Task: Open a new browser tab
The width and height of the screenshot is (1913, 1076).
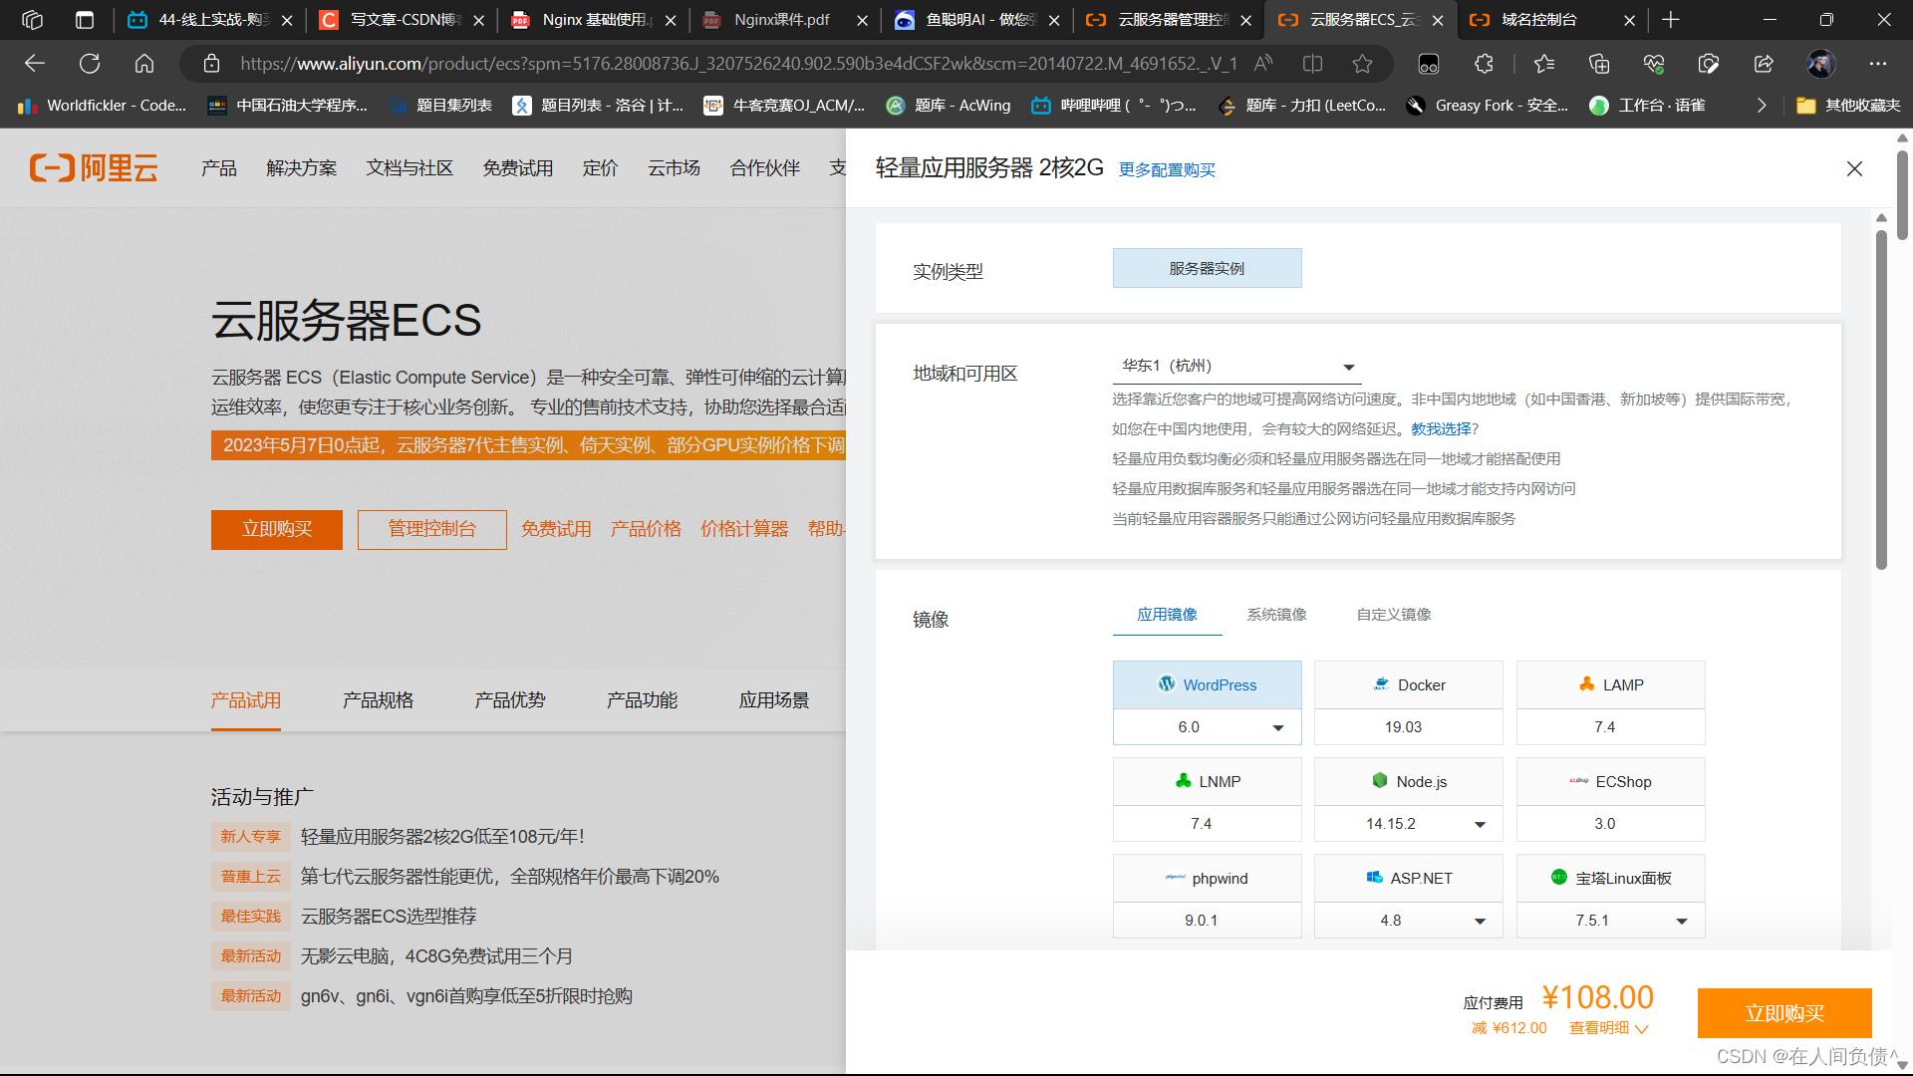Action: click(1671, 20)
